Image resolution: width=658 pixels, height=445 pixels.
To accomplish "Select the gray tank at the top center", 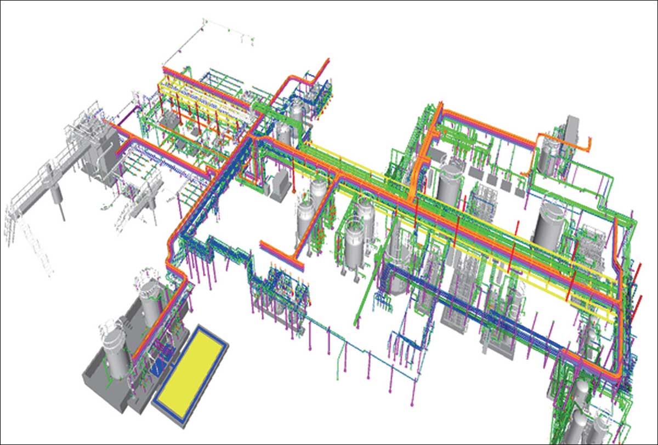I will (x=297, y=111).
